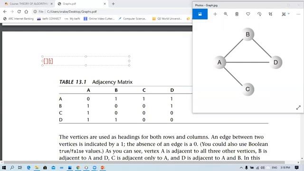
Task: Open File Explorer from the taskbar
Action: 37,168
